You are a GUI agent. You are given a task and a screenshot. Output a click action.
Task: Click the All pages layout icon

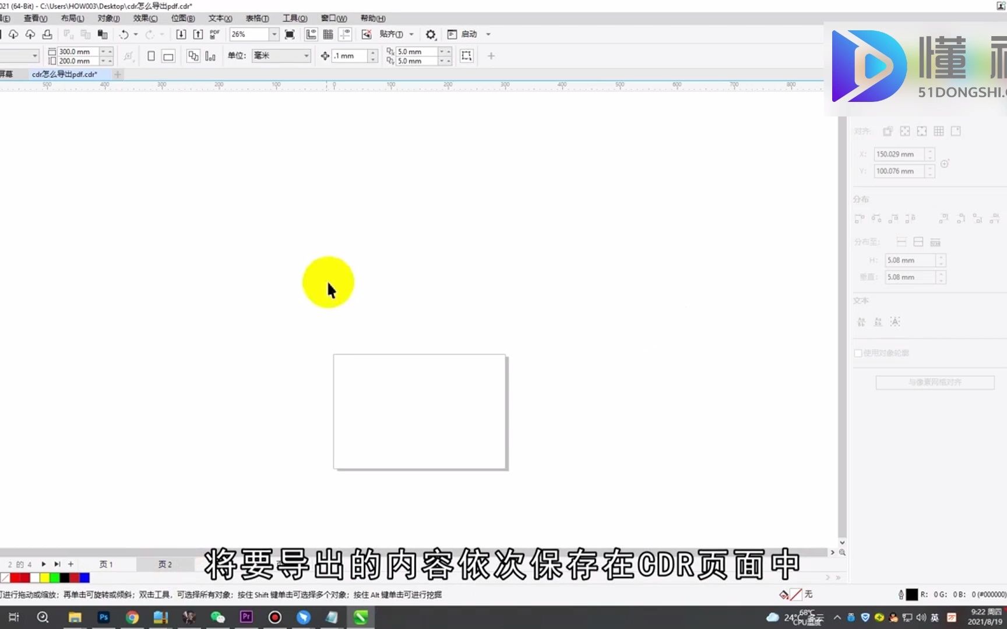(193, 56)
